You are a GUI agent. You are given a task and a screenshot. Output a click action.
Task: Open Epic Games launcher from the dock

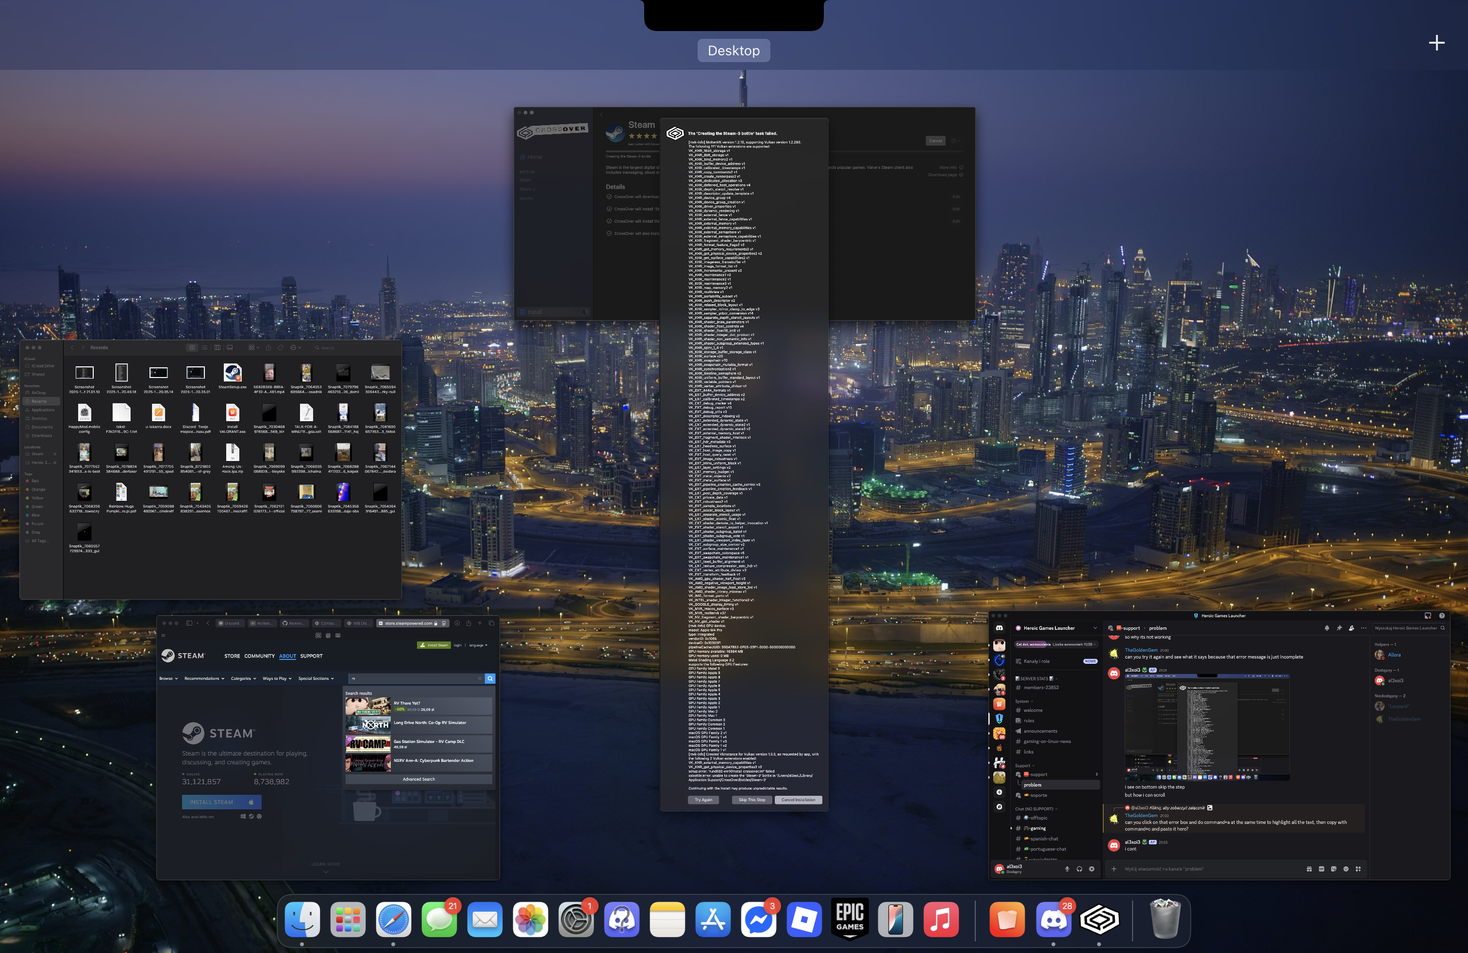click(850, 919)
